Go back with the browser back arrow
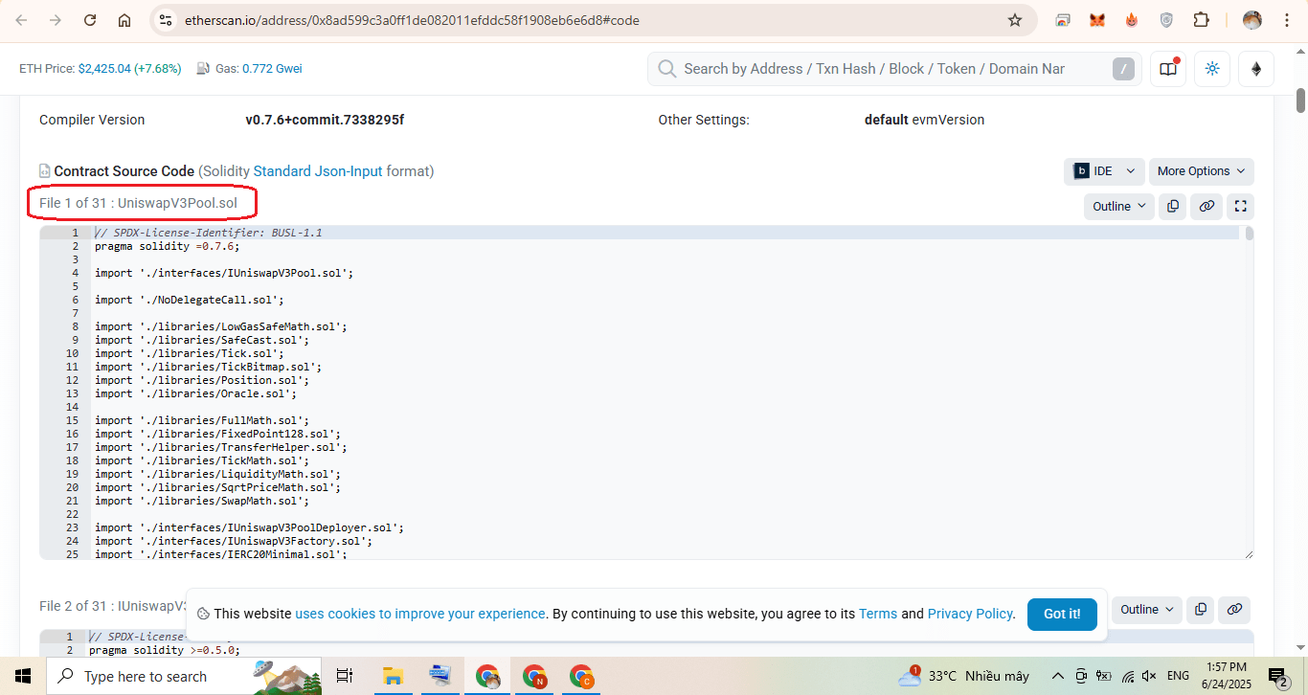1308x695 pixels. pos(21,20)
